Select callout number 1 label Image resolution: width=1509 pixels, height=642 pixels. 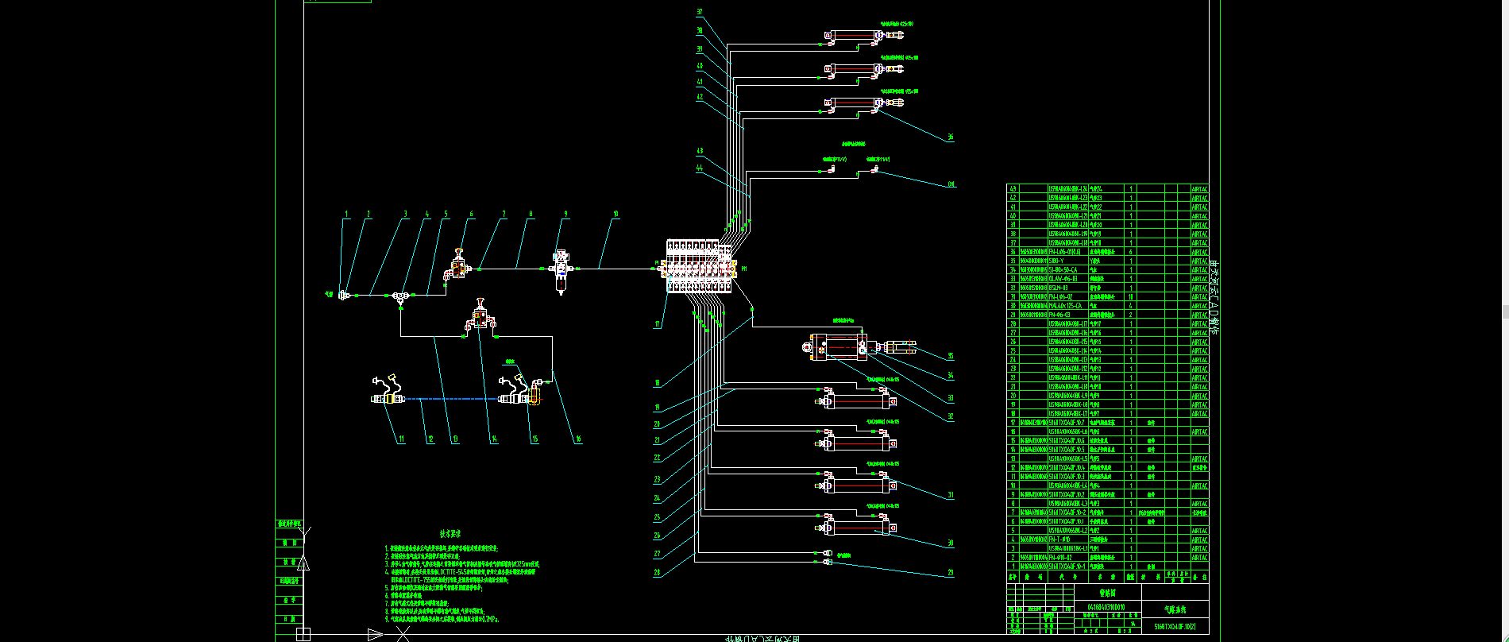point(347,214)
